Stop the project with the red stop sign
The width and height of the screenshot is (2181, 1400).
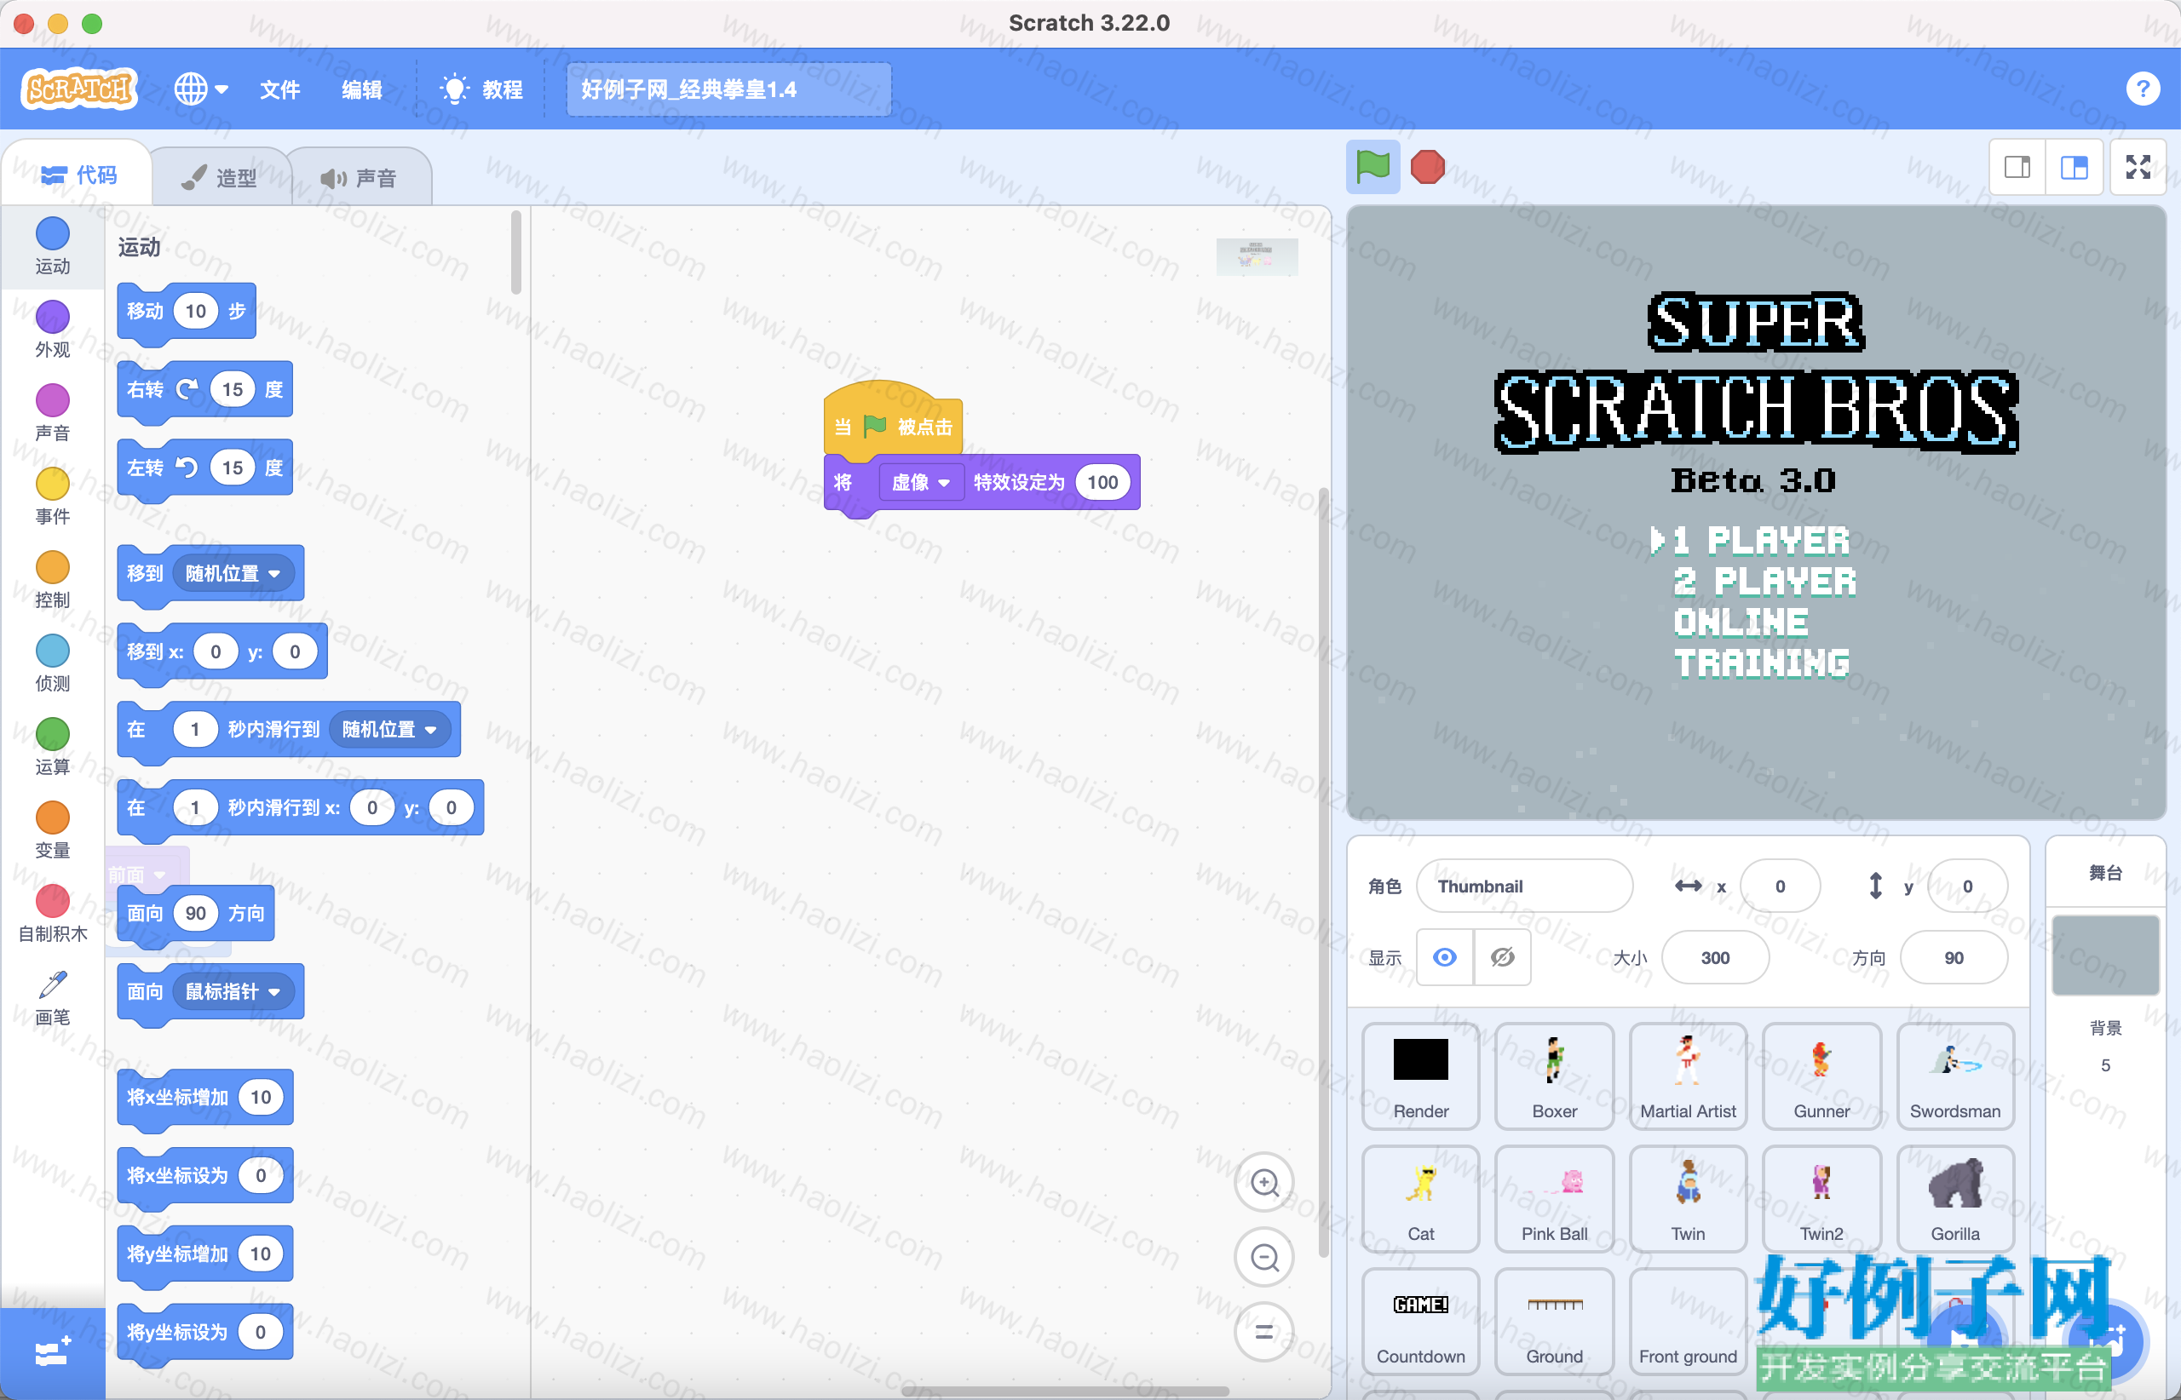pos(1427,167)
